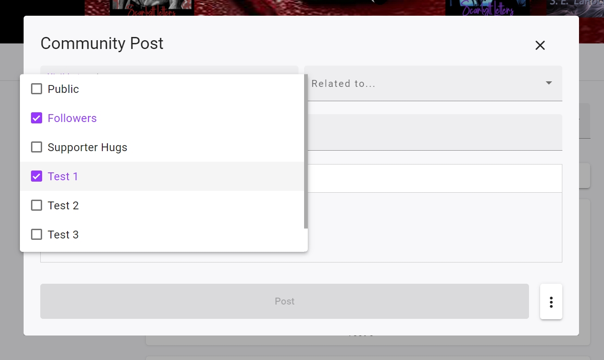This screenshot has height=360, width=604.
Task: Click inside the post body text area
Action: pyautogui.click(x=435, y=227)
